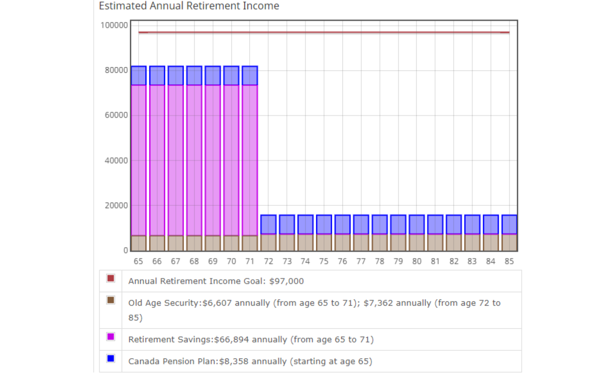The height and width of the screenshot is (376, 610).
Task: Click the brown Old Age Security bar at age 85
Action: point(509,243)
